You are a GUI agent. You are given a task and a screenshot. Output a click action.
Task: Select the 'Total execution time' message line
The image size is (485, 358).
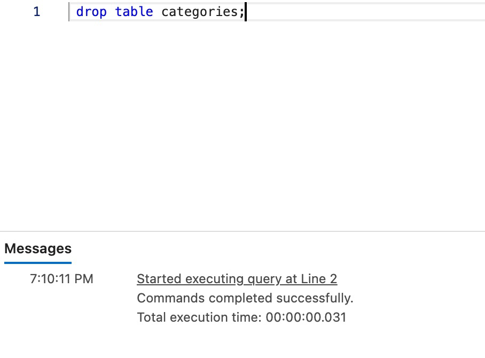coord(241,317)
